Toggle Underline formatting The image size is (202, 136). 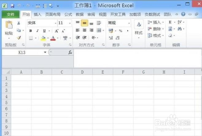click(x=44, y=31)
